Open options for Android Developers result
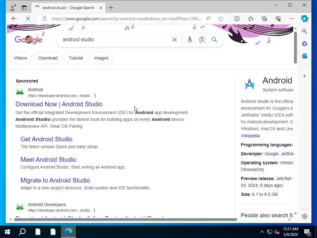This screenshot has width=317, height=238. [x=94, y=210]
